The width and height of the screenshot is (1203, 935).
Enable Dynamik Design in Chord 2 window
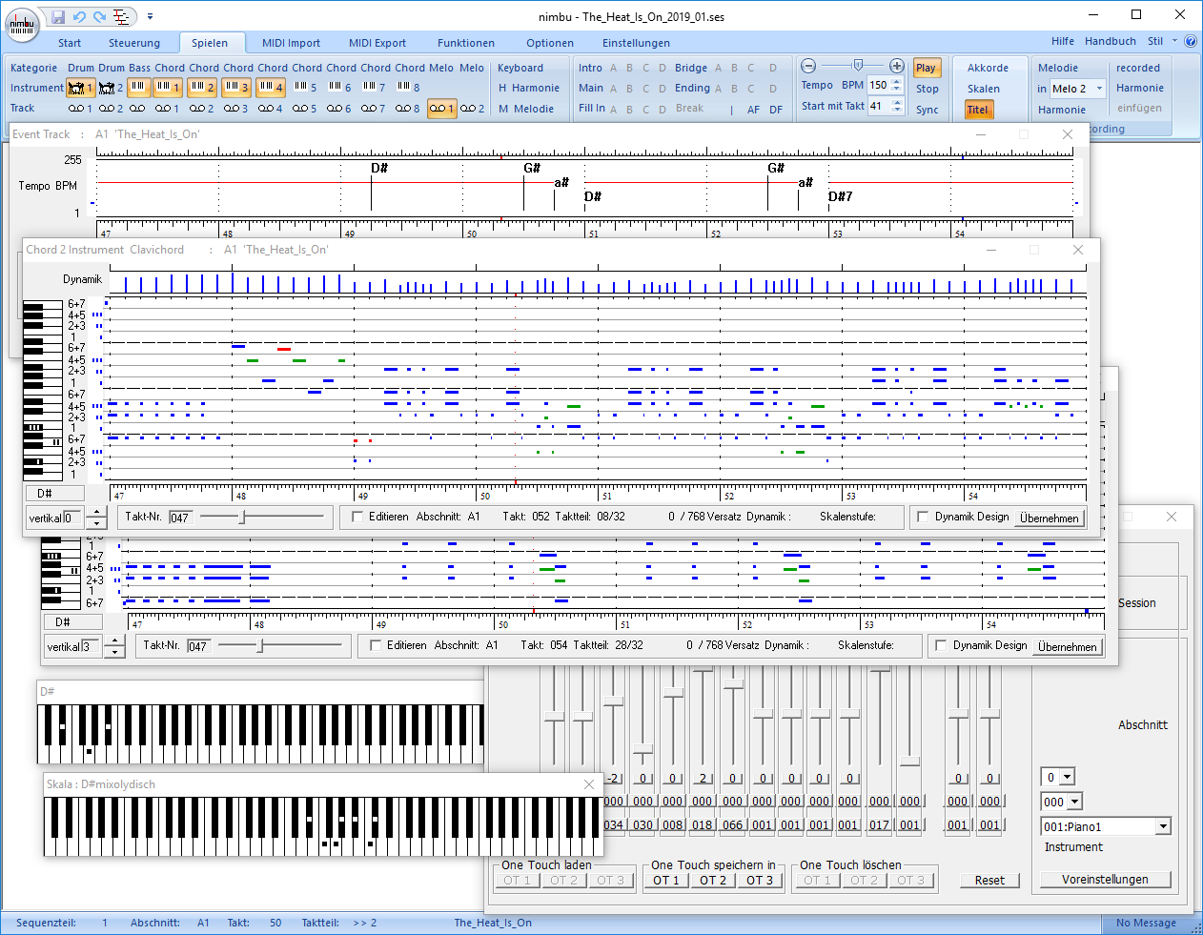pyautogui.click(x=923, y=517)
